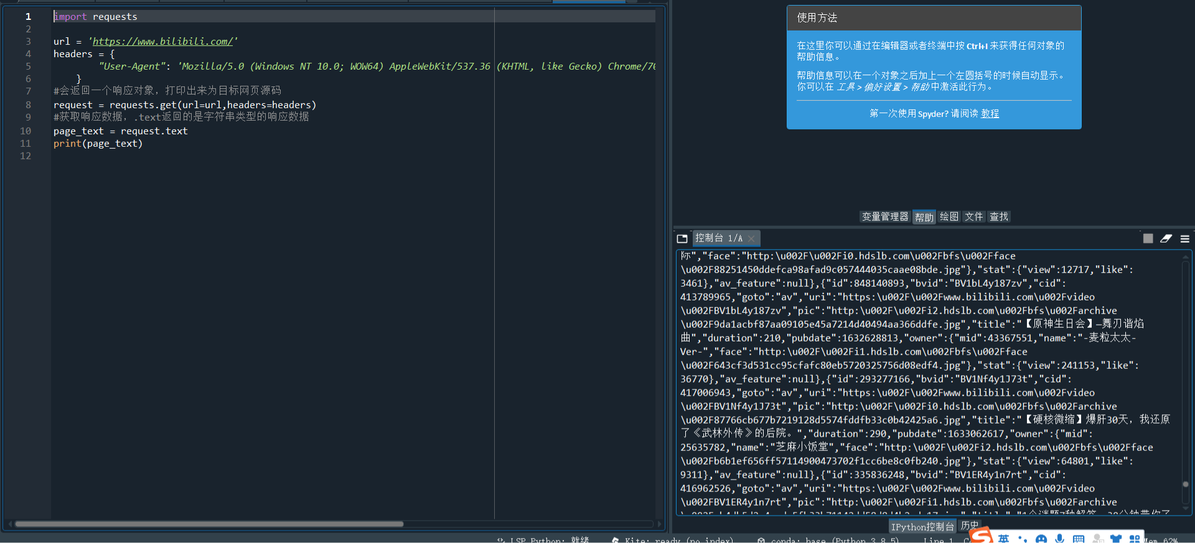The image size is (1195, 543).
Task: Open the Sogou skin shirt icon
Action: point(1116,539)
